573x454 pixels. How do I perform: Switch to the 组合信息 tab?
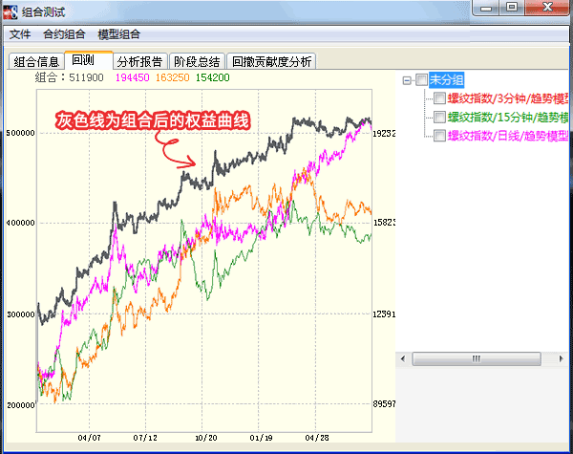tap(37, 62)
